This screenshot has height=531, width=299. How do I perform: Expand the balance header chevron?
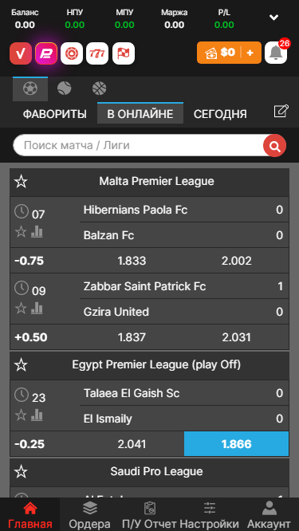click(x=273, y=18)
